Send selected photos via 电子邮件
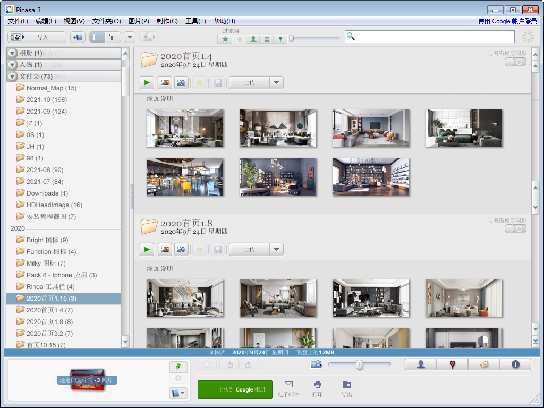The height and width of the screenshot is (408, 544). tap(288, 389)
